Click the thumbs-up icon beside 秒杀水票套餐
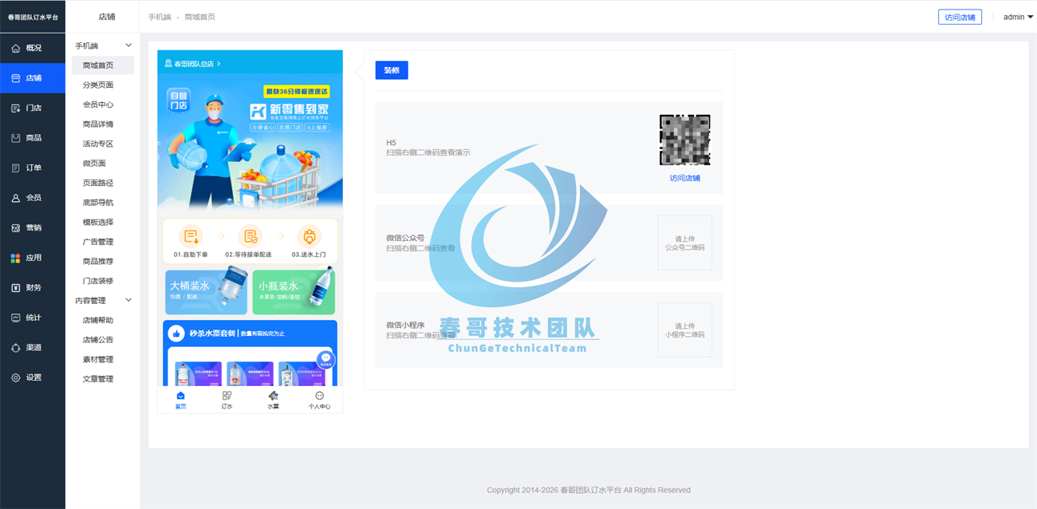Viewport: 1037px width, 509px height. click(x=177, y=333)
